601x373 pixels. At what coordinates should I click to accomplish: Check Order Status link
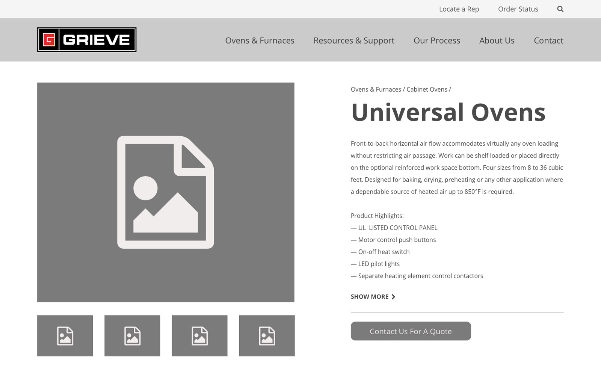pyautogui.click(x=518, y=9)
